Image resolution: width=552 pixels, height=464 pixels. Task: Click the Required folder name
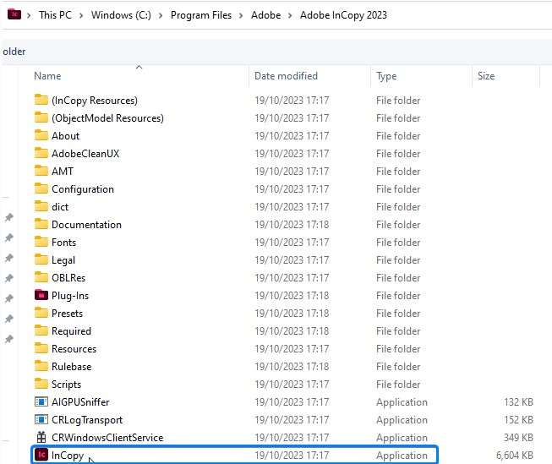point(71,331)
